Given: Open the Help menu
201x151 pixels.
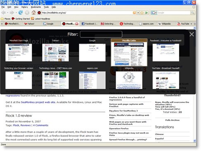Looking at the screenshot, I should tap(54, 7).
